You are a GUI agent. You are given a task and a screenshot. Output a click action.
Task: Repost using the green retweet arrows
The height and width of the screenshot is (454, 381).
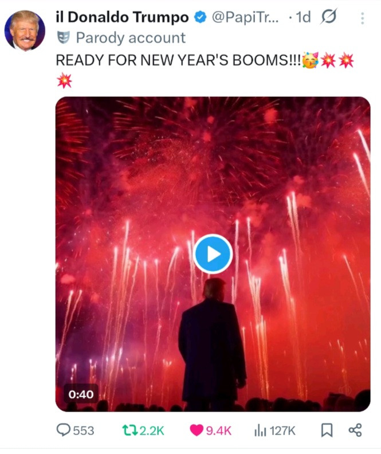130,430
